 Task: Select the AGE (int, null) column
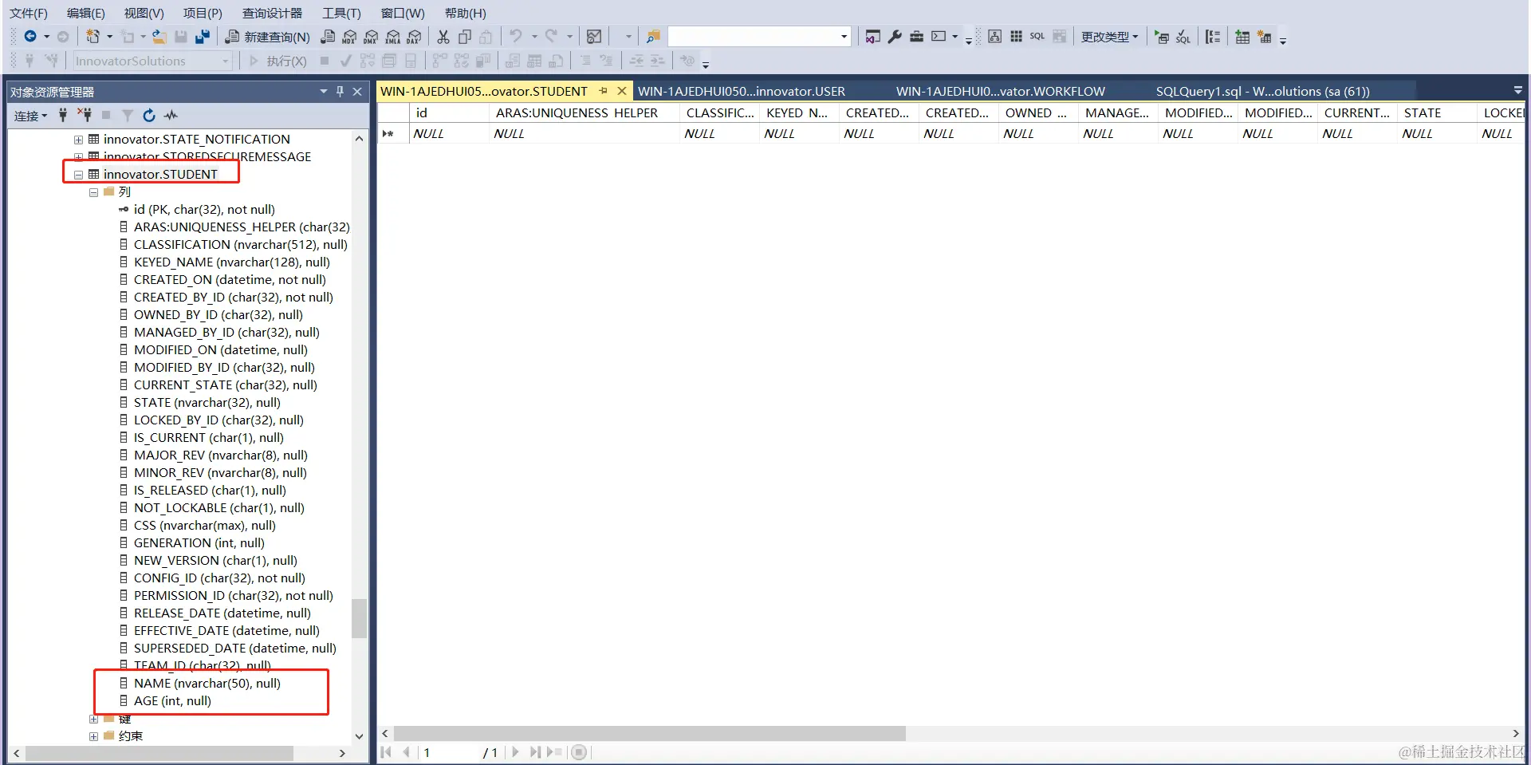(x=172, y=701)
